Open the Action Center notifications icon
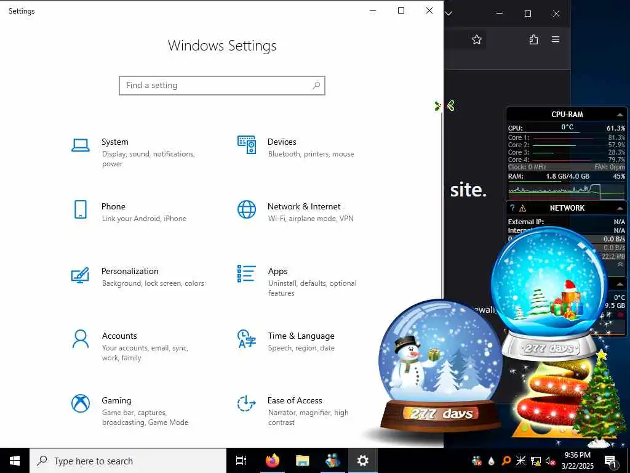The image size is (630, 473). point(610,461)
